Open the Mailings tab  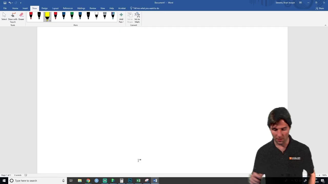[81, 8]
